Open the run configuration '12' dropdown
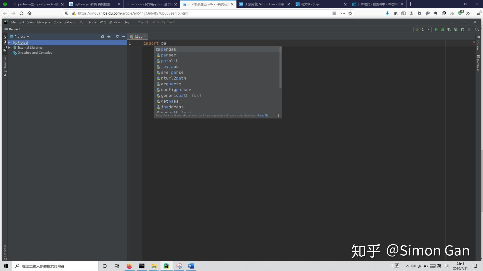483x271 pixels. [x=422, y=29]
